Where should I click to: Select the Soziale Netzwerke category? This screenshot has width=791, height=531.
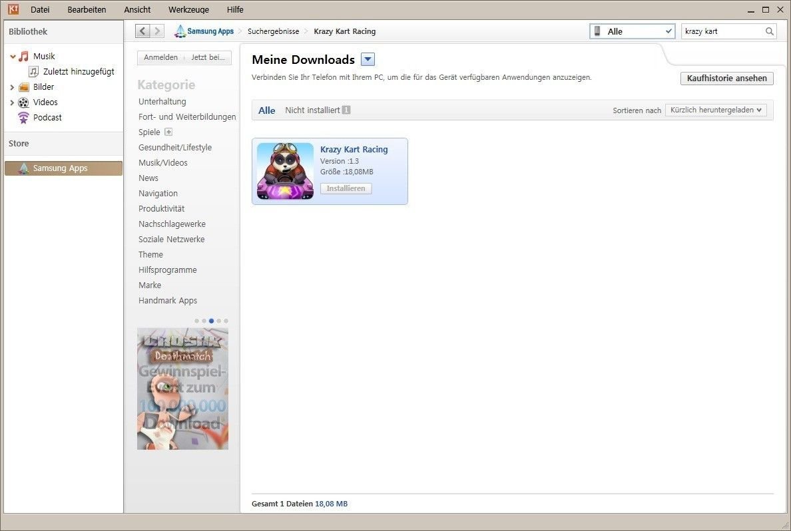point(172,240)
